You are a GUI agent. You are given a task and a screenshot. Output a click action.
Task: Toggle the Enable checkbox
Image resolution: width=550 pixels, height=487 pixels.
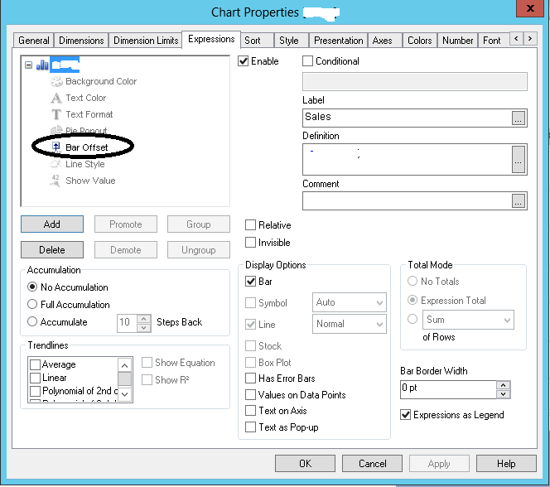[x=244, y=61]
